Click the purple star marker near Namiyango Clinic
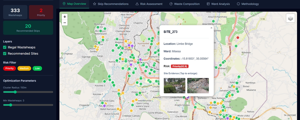Viewport: 300px width, 120px height. (104, 106)
